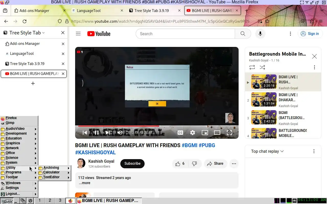Open chat replay three-dot options
The image size is (327, 204).
(x=314, y=151)
